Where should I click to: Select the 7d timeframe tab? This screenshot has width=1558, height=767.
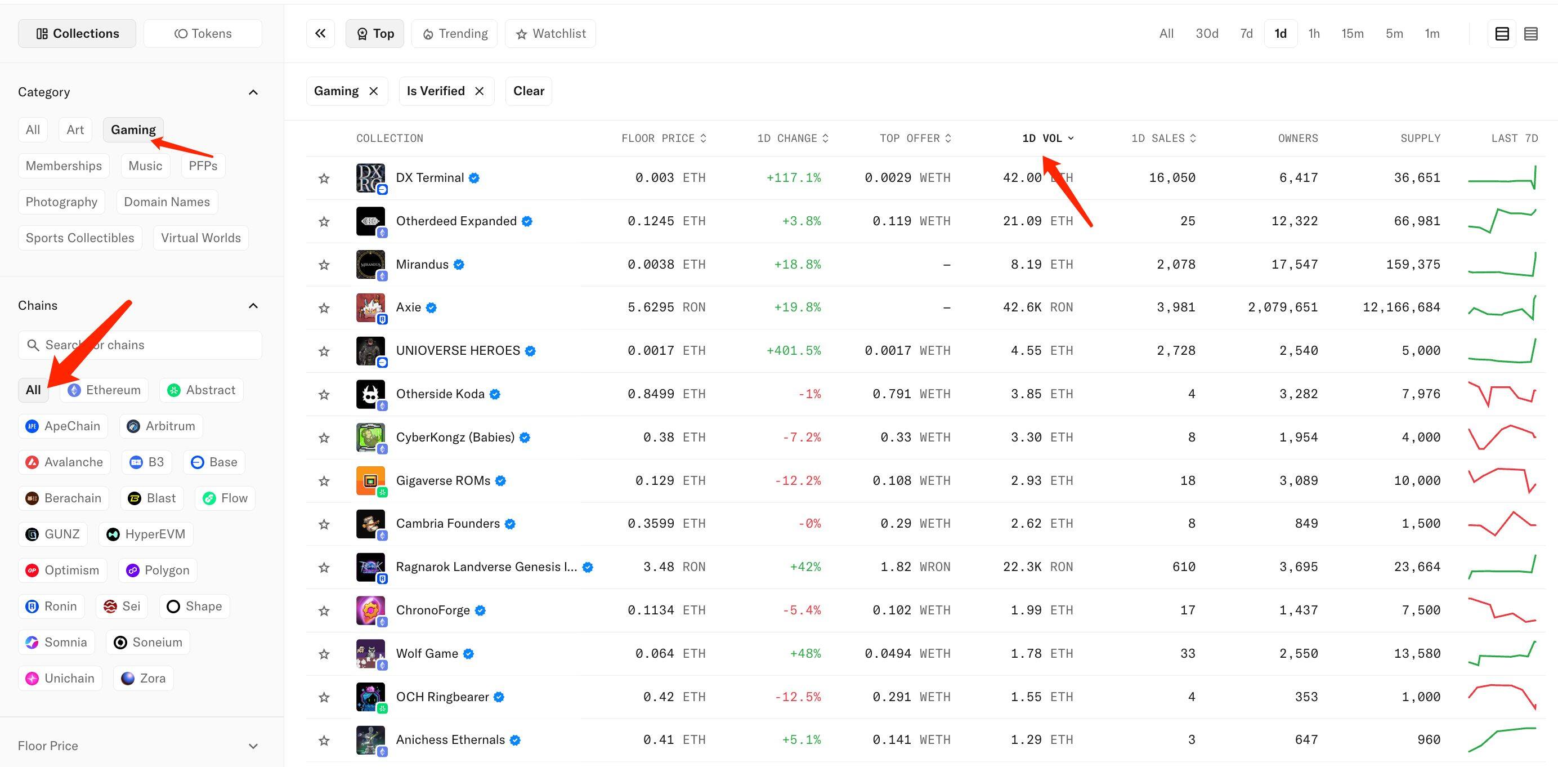pyautogui.click(x=1246, y=33)
